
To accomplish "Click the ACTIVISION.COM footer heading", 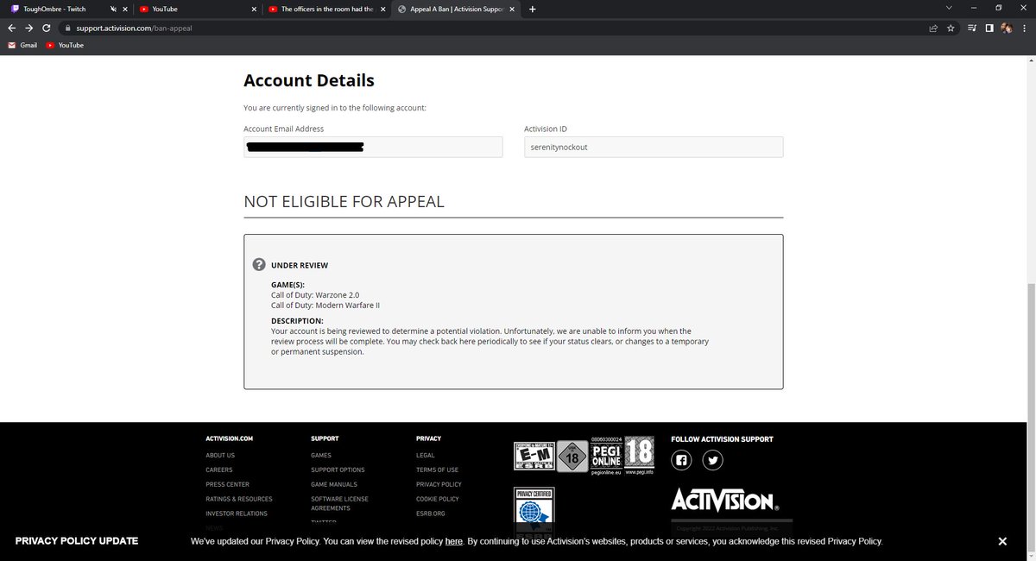I will point(230,438).
